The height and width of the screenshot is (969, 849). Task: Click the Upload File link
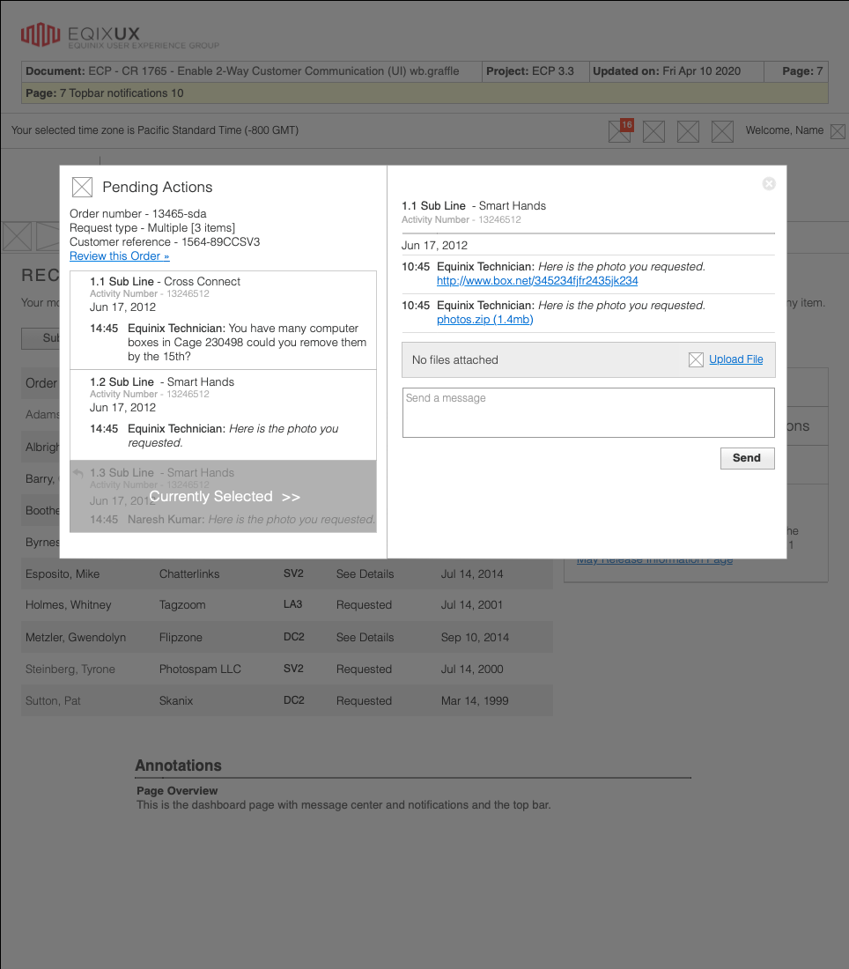click(735, 359)
